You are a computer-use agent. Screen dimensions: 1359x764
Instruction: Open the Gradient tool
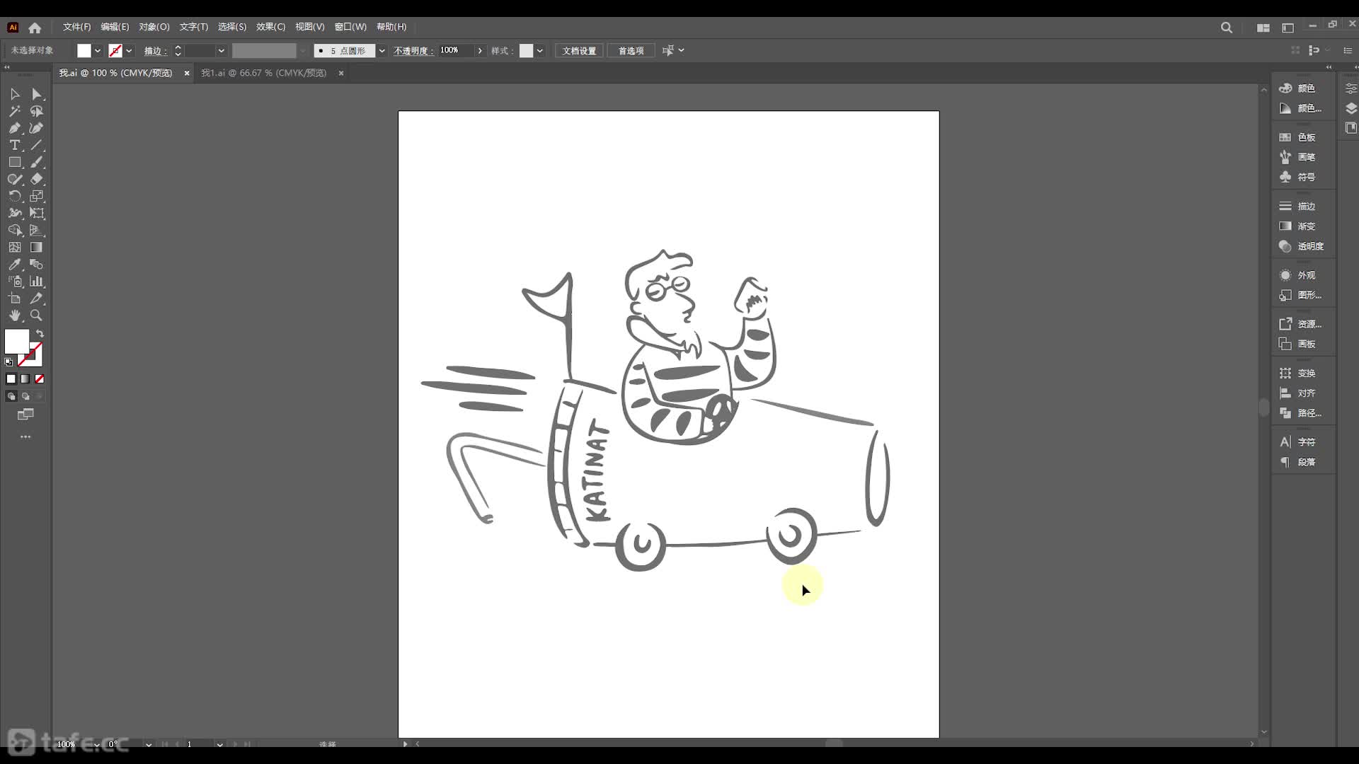[x=37, y=247]
